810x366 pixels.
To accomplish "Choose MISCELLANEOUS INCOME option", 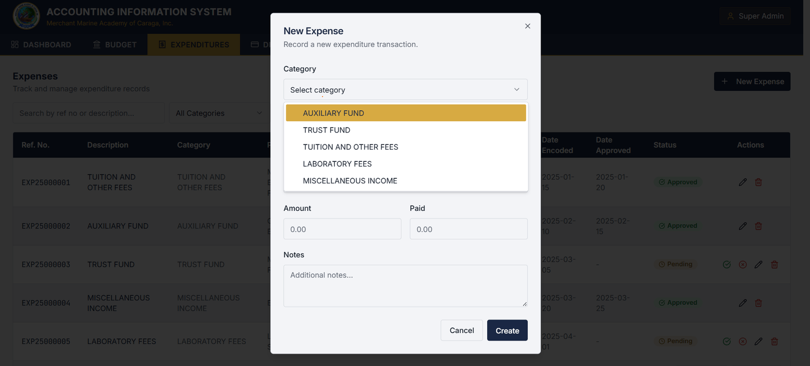I will (406, 180).
